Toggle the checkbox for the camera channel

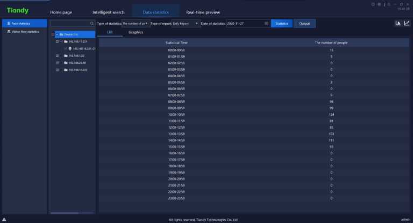coord(65,48)
